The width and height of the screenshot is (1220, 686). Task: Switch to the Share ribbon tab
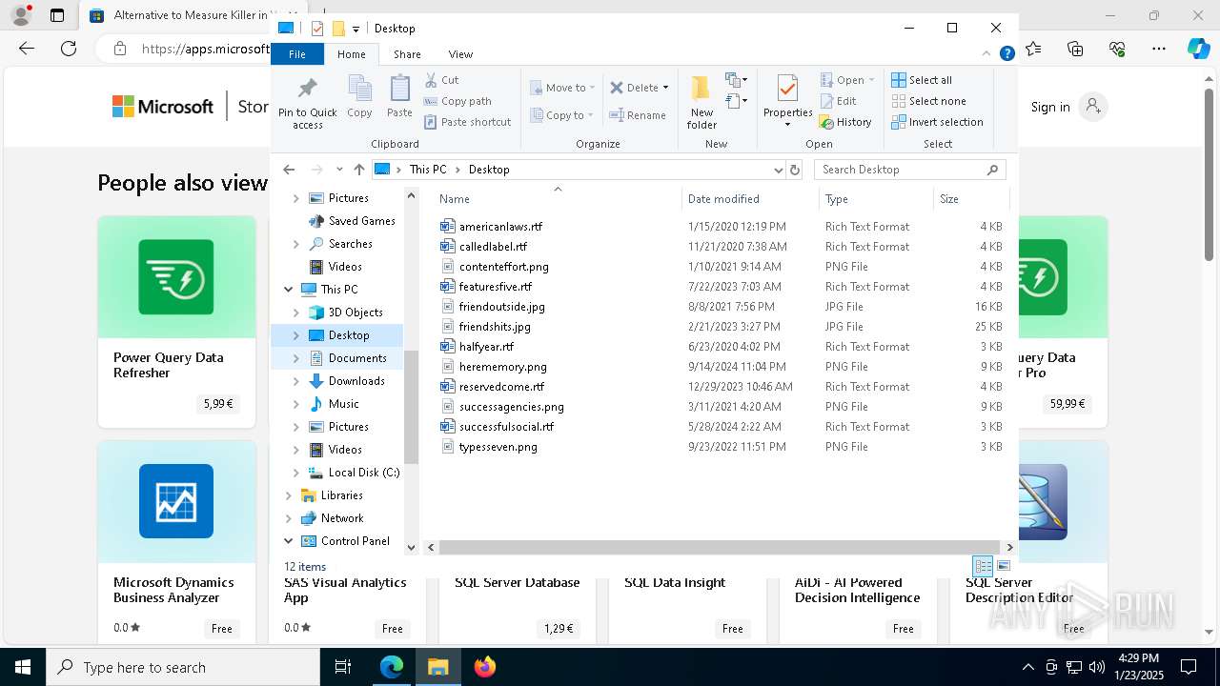pos(407,54)
